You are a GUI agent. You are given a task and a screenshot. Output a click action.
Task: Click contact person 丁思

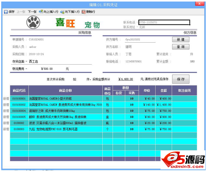pyautogui.click(x=128, y=54)
